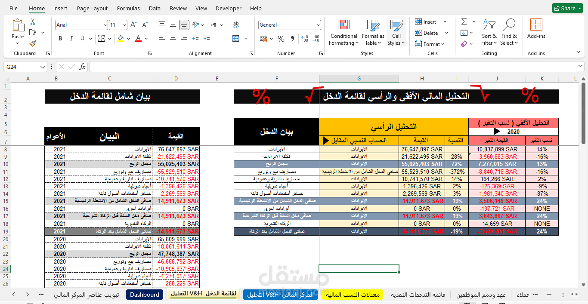Open the General number format dropdown

point(318,25)
